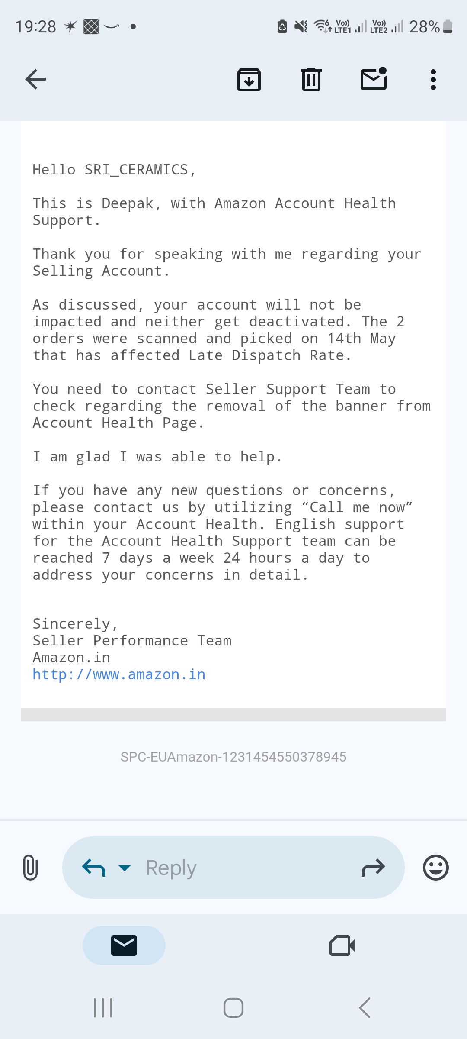Open the http://www.amazon.in link
Screen dimensions: 467x1039
point(119,674)
